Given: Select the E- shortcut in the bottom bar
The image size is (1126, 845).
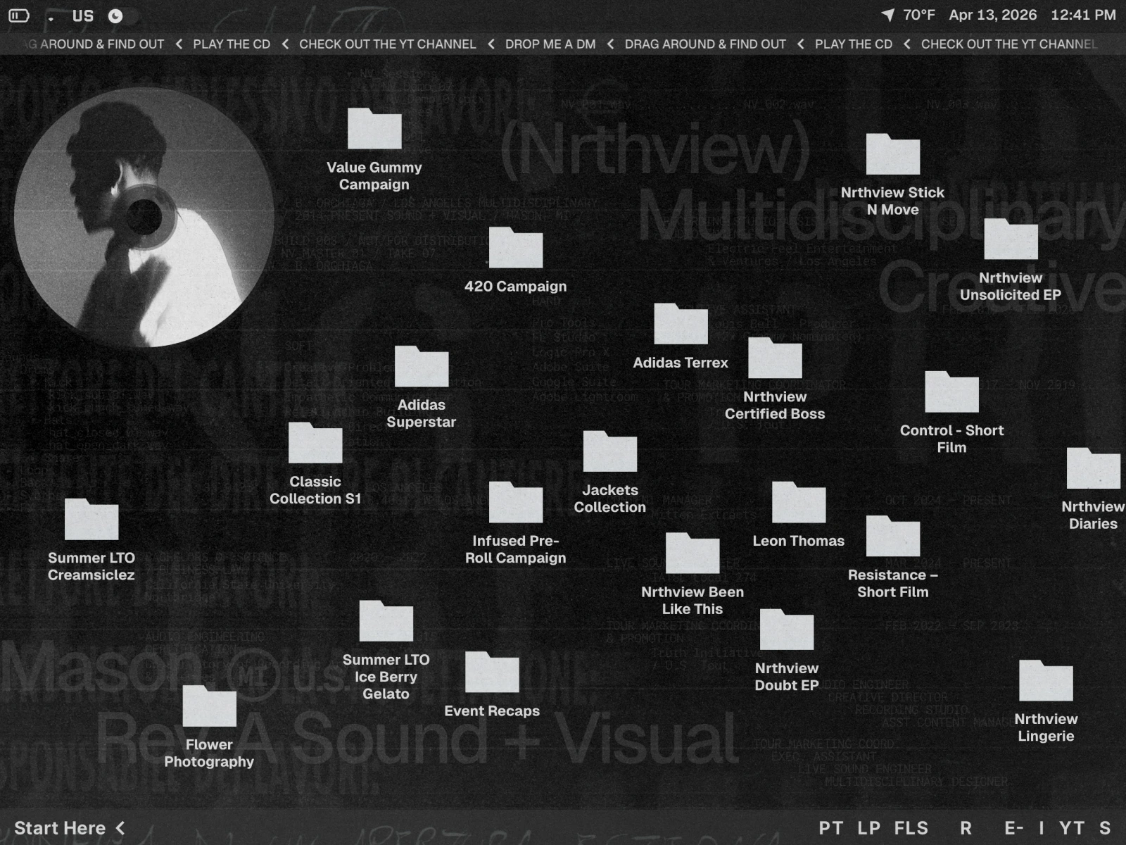Looking at the screenshot, I should [x=1014, y=828].
